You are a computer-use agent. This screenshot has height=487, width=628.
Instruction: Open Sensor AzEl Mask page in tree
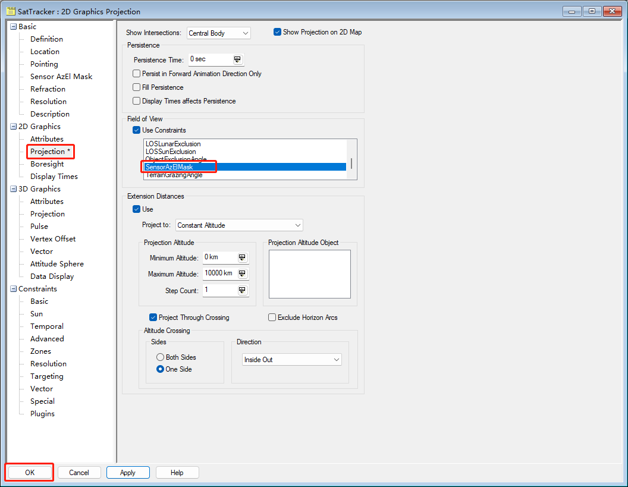point(61,77)
